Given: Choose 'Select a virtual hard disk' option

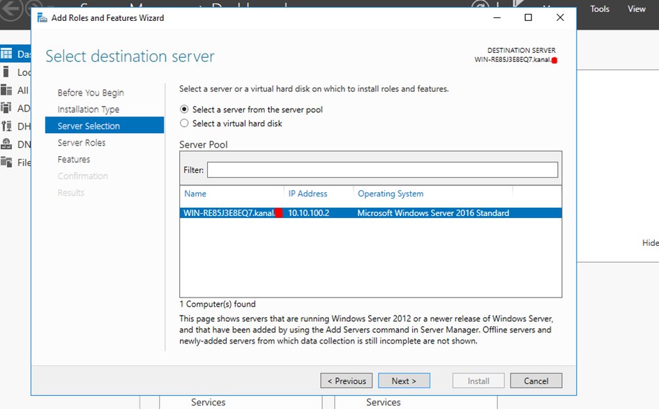Looking at the screenshot, I should 184,123.
